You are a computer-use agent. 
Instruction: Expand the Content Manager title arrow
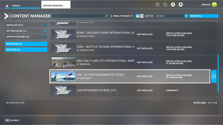pyautogui.click(x=6, y=16)
